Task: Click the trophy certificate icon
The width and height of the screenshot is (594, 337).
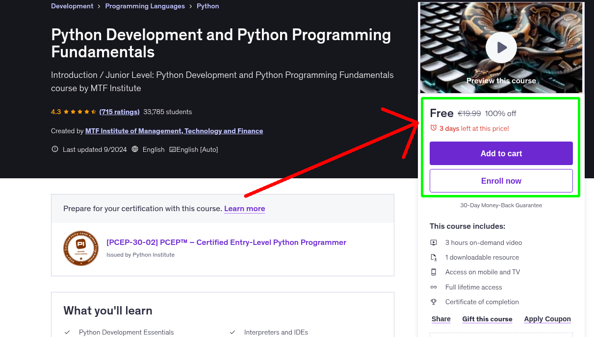Action: [x=434, y=302]
